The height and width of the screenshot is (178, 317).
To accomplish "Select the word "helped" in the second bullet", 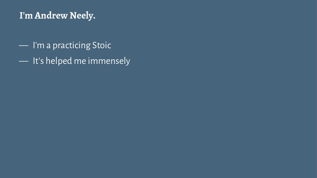I will (59, 61).
